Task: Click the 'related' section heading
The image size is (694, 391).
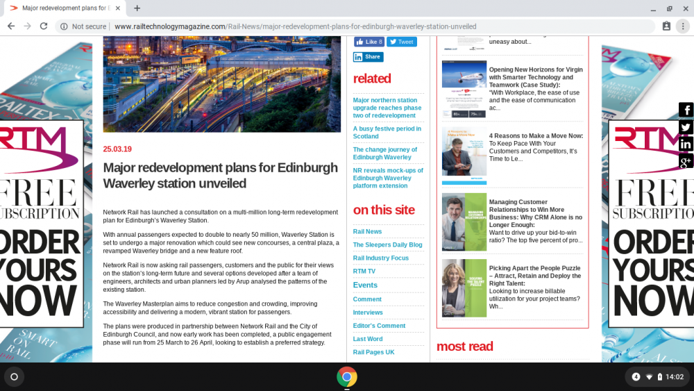Action: [372, 78]
